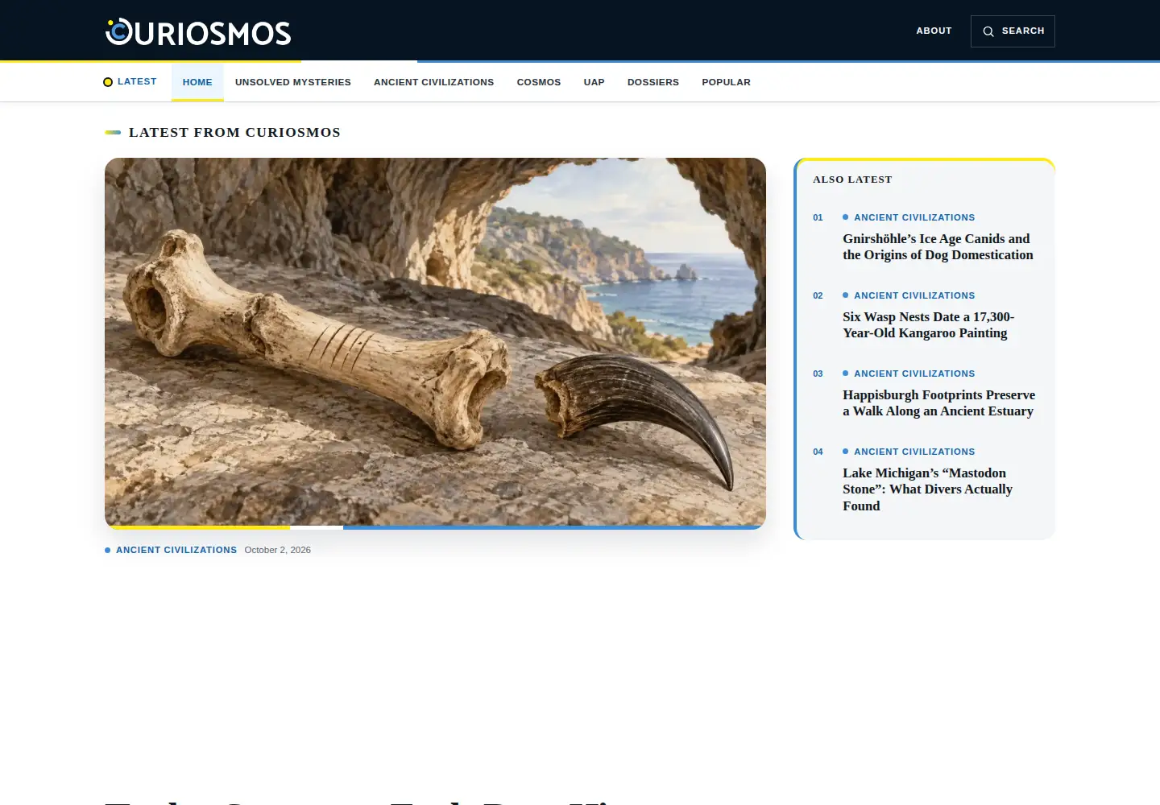Click number 01 in Also Latest list
Image resolution: width=1160 pixels, height=805 pixels.
(x=818, y=217)
